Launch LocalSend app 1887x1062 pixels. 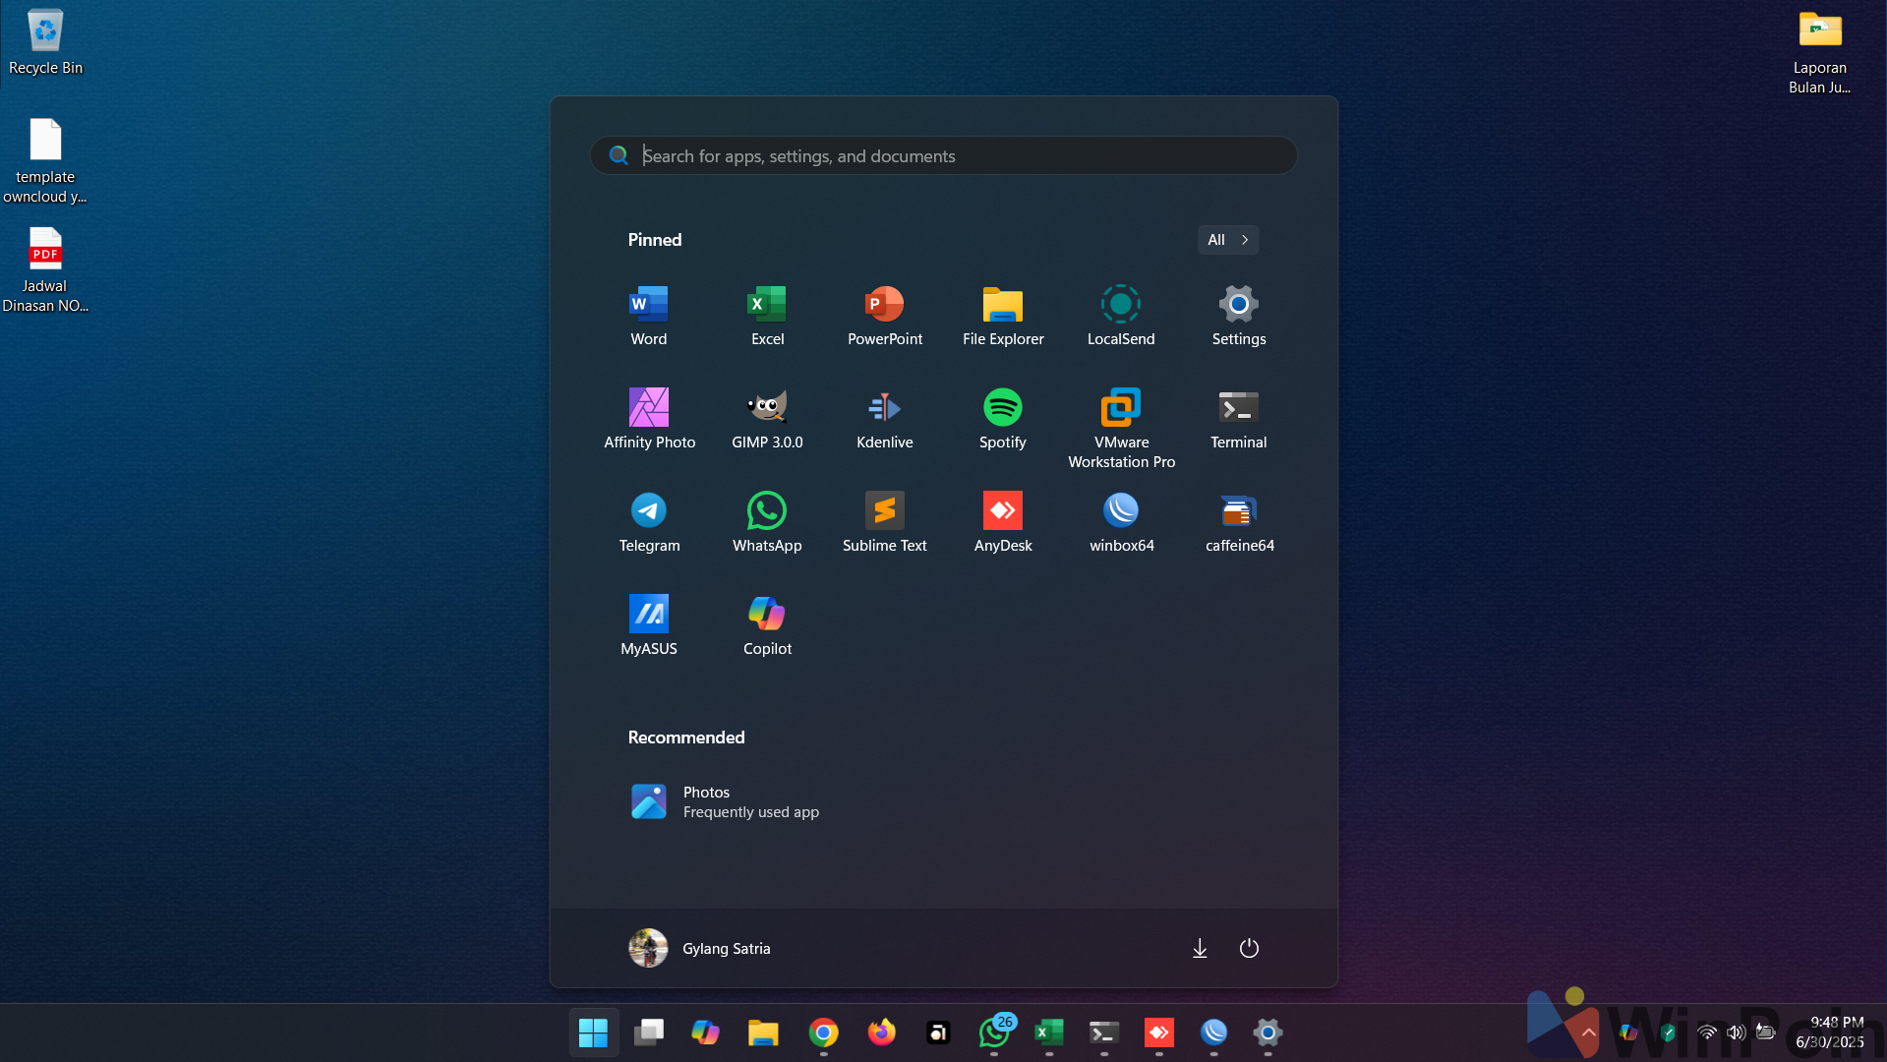(1121, 317)
